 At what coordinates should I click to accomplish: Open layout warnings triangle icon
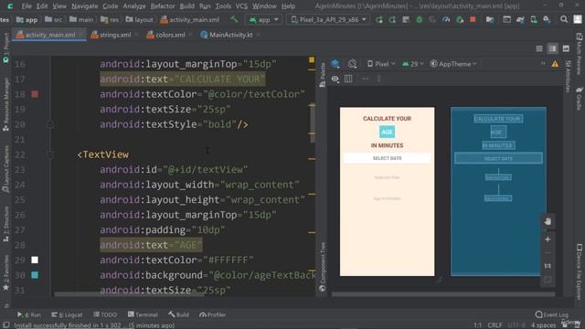click(555, 64)
